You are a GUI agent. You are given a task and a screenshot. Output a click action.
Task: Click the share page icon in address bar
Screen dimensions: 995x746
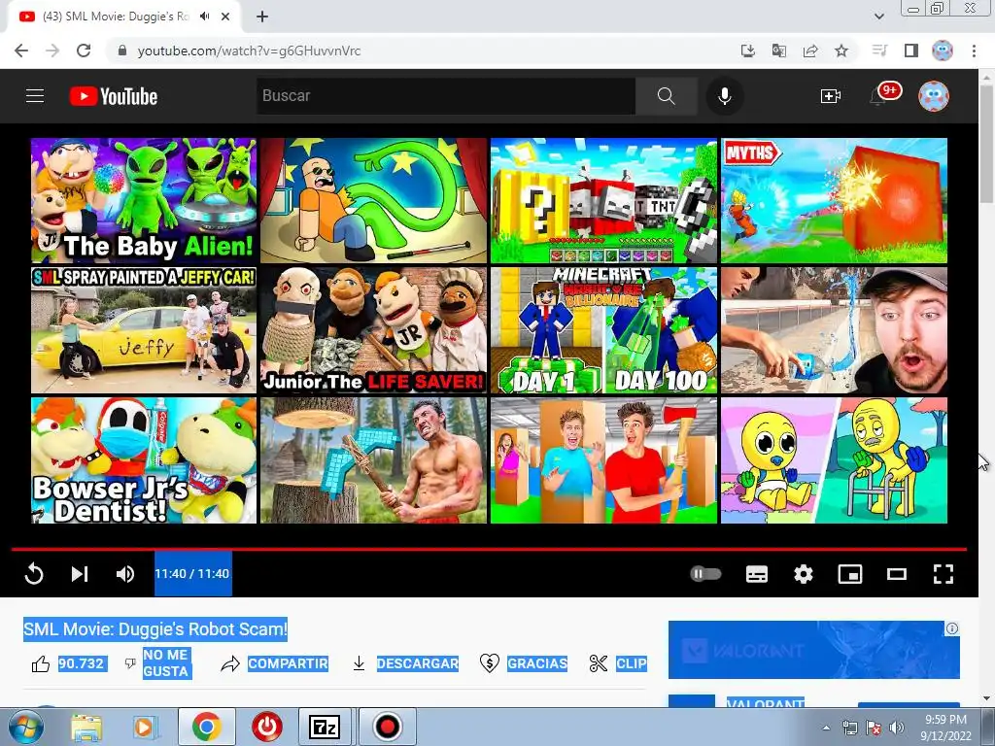click(x=810, y=51)
